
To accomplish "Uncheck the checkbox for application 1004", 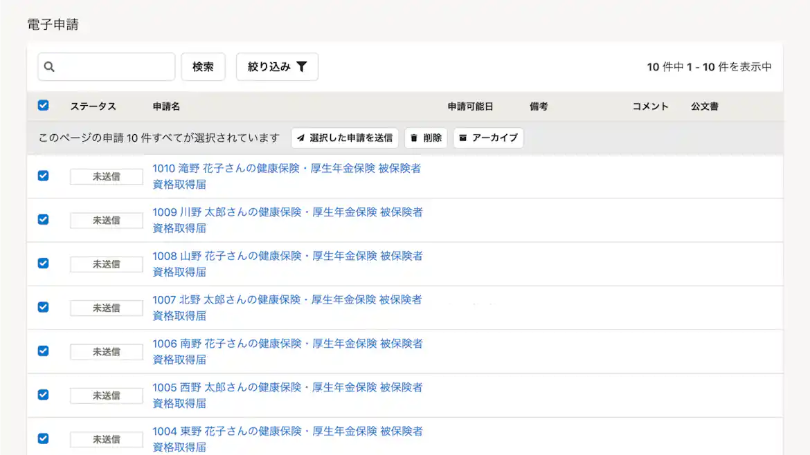I will (x=43, y=438).
